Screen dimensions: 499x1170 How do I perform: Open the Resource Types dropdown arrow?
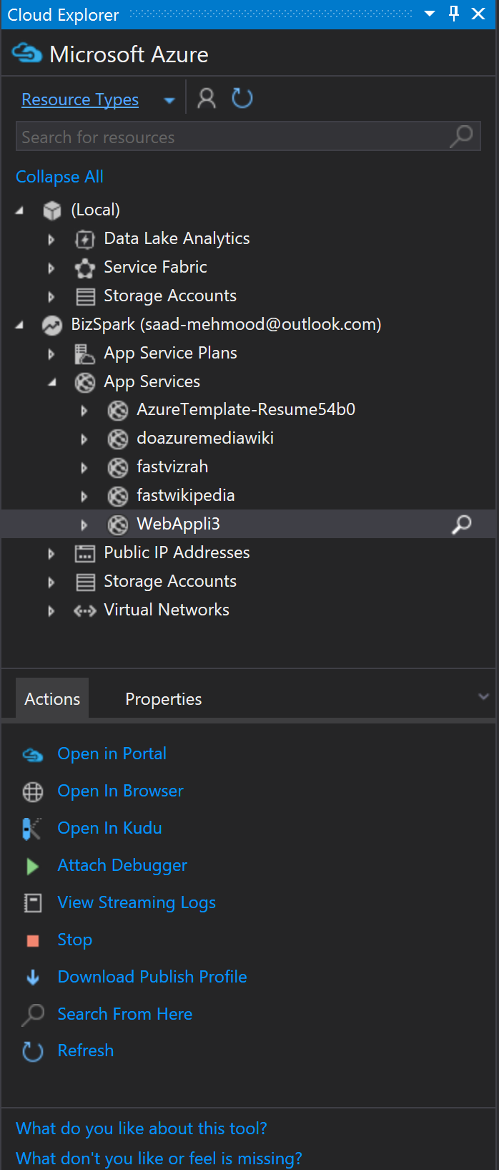click(x=169, y=100)
